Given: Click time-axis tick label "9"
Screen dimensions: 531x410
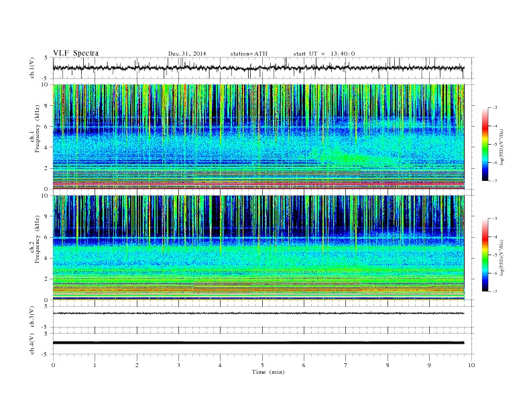Looking at the screenshot, I should 429,365.
